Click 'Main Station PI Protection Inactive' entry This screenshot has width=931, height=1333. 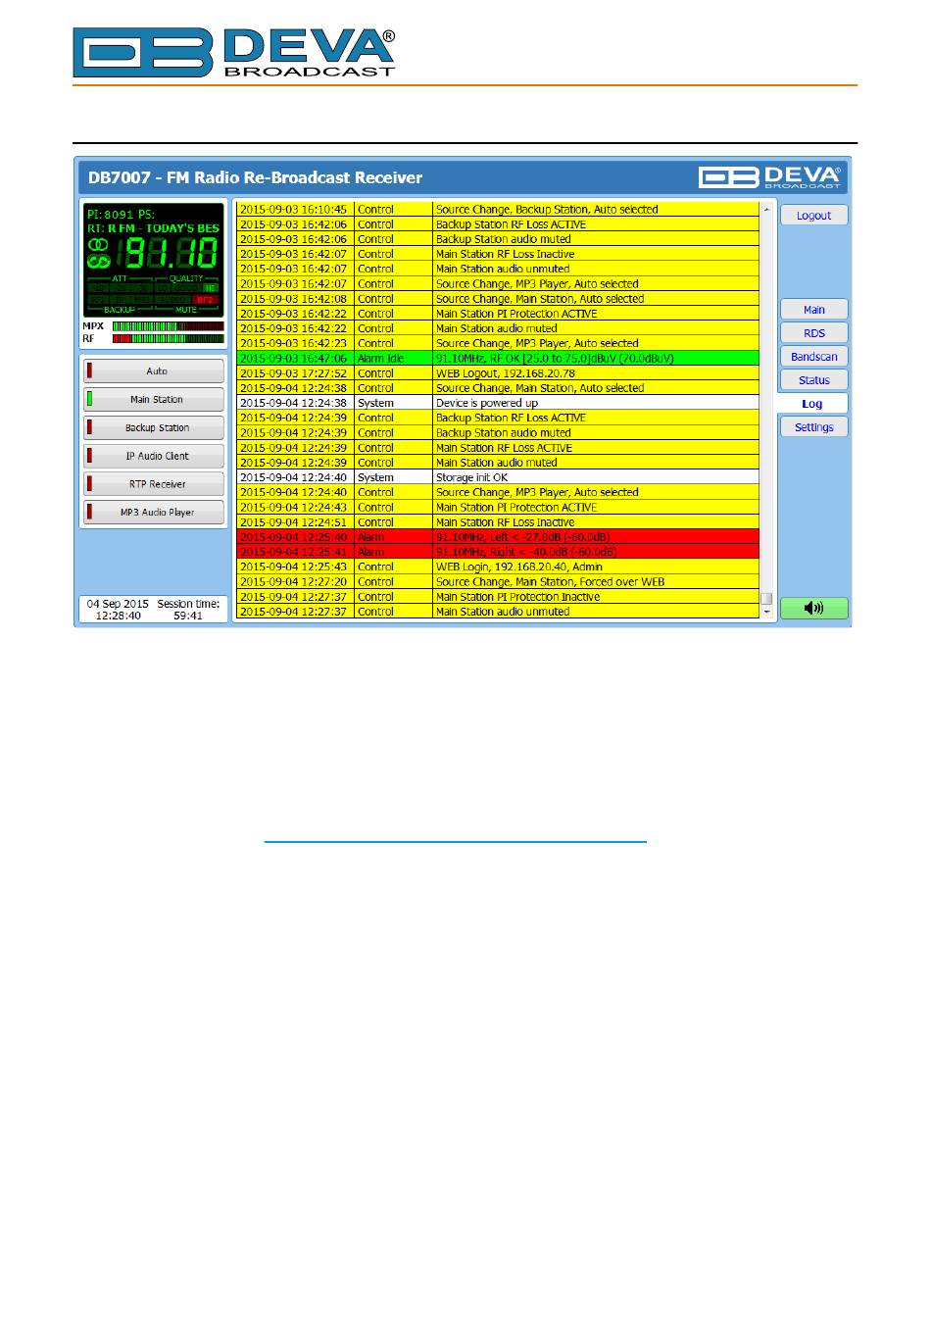coord(498,597)
